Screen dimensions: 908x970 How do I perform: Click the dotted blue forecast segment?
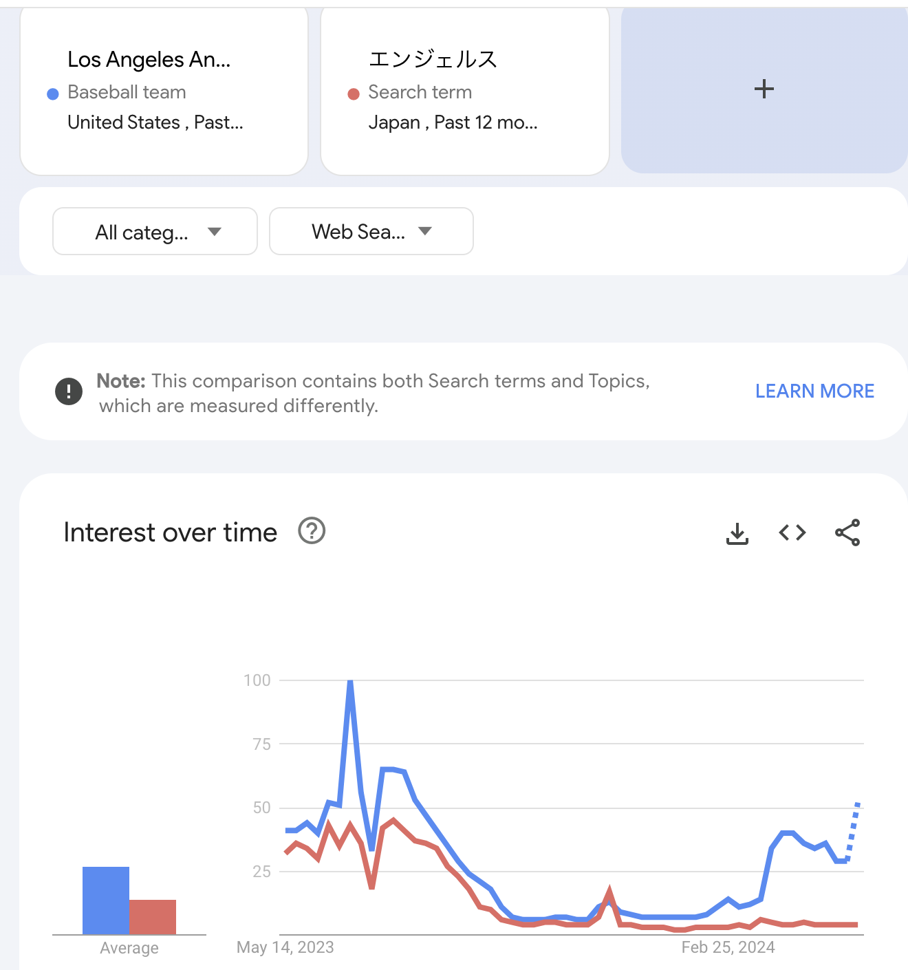click(x=853, y=832)
